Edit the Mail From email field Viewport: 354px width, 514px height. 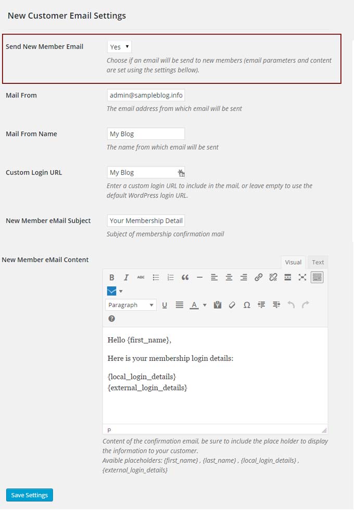[x=146, y=95]
